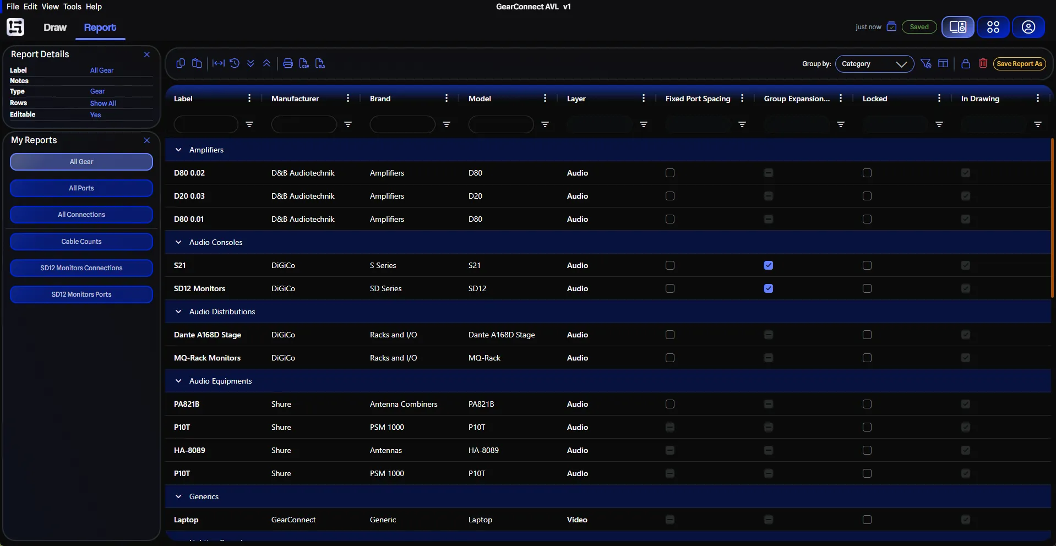This screenshot has height=546, width=1056.
Task: Click the save snapshot icon beside 'just now'
Action: point(891,26)
